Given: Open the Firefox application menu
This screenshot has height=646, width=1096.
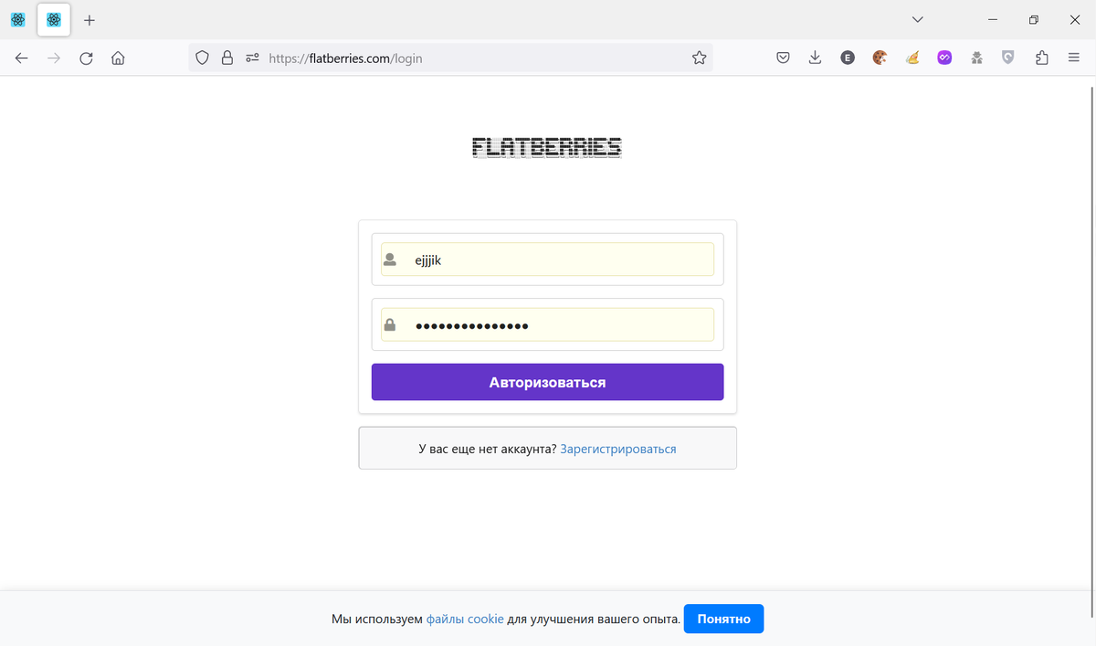Looking at the screenshot, I should [1073, 58].
